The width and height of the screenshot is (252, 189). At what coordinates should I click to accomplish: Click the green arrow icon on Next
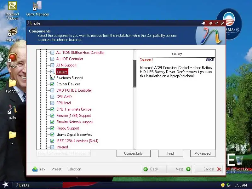188,169
